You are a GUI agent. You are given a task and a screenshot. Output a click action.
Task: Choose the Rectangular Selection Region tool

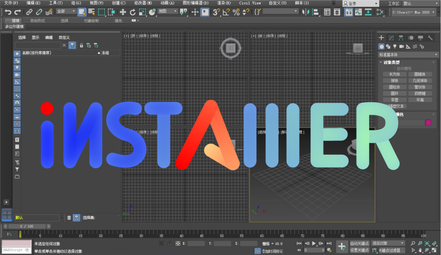click(101, 12)
